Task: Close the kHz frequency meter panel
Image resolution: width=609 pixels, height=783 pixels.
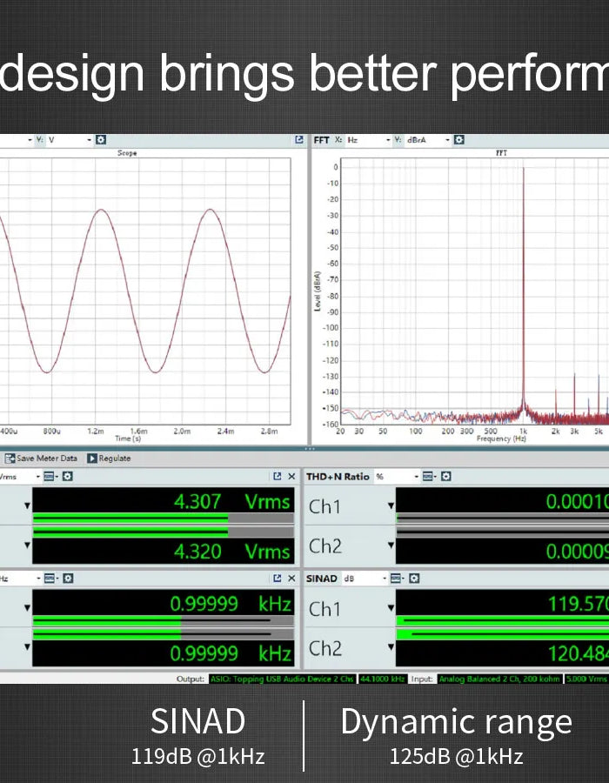Action: coord(291,579)
